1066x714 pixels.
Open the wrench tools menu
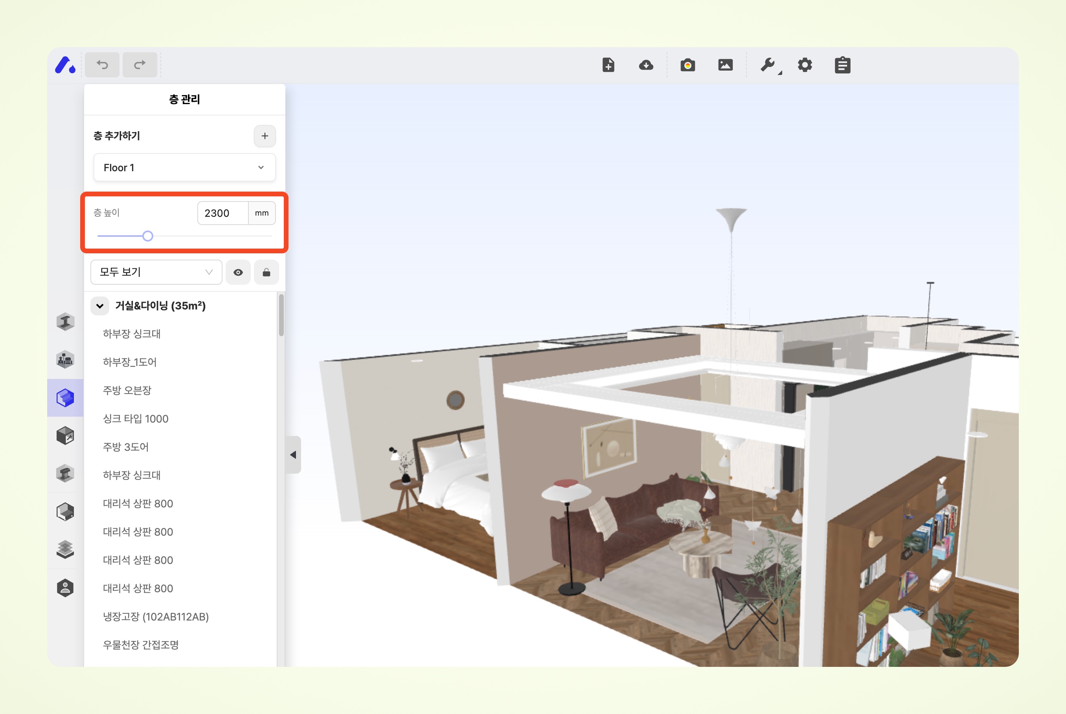768,65
